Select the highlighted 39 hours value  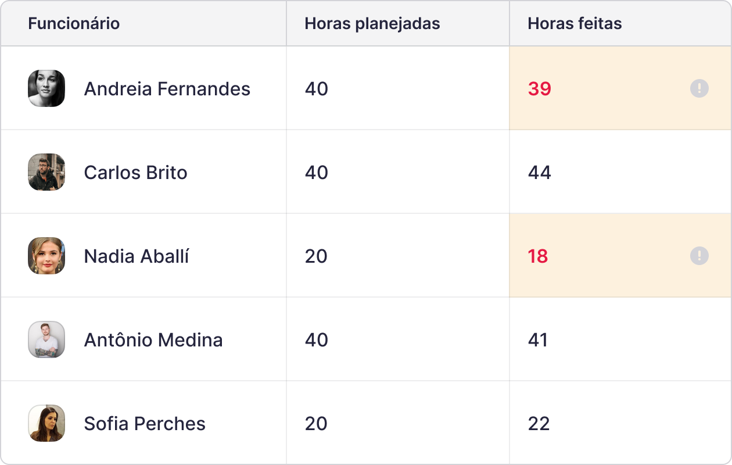point(540,88)
